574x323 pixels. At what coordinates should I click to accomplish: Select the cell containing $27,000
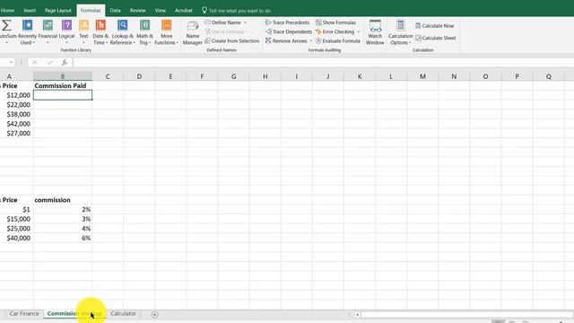pos(16,134)
